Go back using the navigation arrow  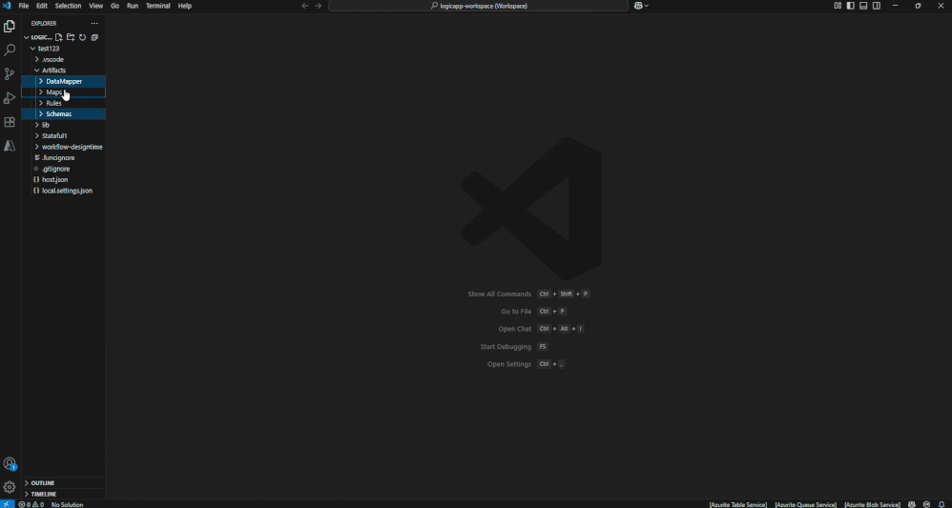pyautogui.click(x=305, y=6)
